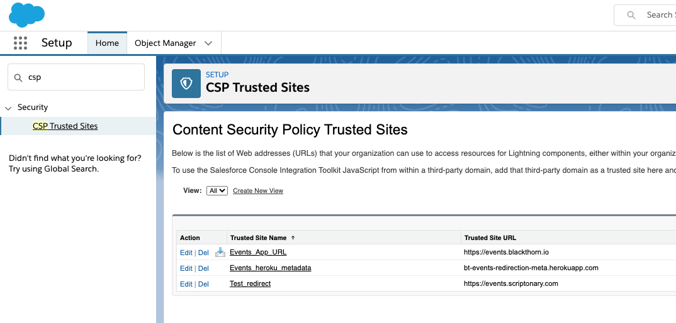This screenshot has height=323, width=676.
Task: Switch to the Home tab
Action: pyautogui.click(x=107, y=43)
